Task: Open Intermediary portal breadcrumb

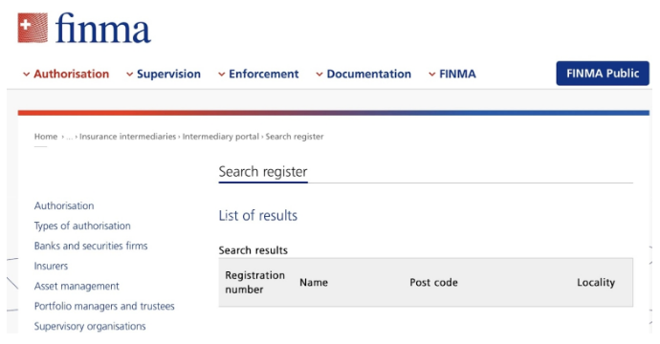Action: [221, 137]
